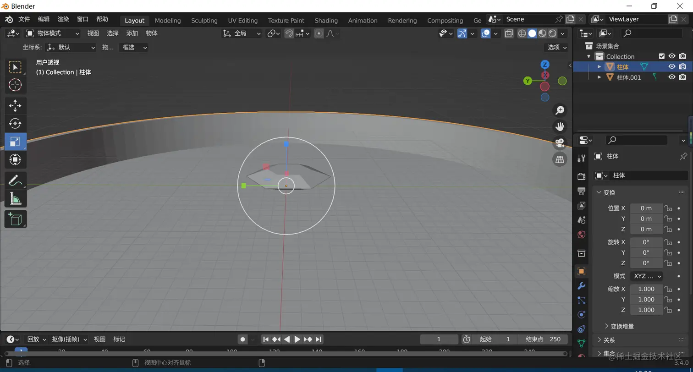693x372 pixels.
Task: Activate the combined Transform tool
Action: (x=15, y=159)
